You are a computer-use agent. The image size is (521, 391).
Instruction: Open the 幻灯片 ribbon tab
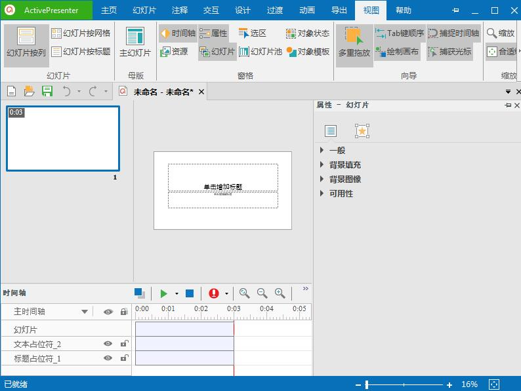(144, 10)
